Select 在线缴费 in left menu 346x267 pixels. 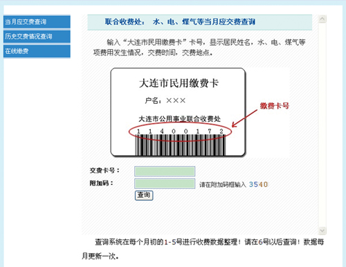pos(37,51)
